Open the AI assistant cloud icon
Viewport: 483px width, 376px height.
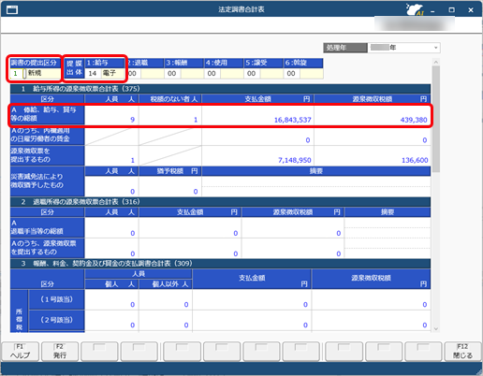point(415,9)
